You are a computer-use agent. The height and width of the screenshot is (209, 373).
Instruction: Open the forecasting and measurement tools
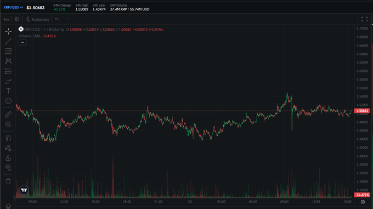coord(8,71)
